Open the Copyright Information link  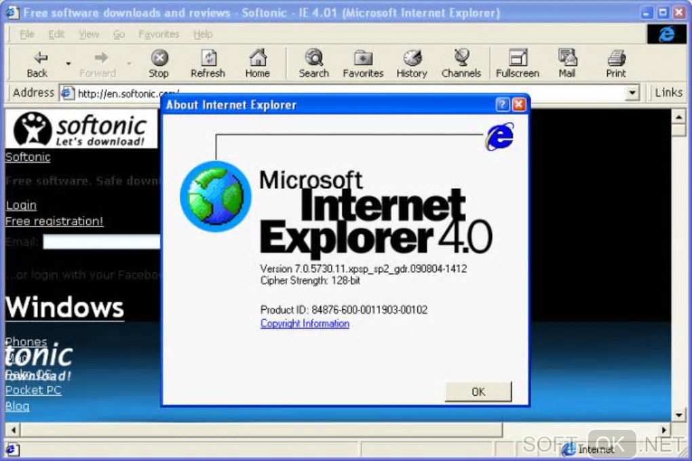tap(305, 323)
